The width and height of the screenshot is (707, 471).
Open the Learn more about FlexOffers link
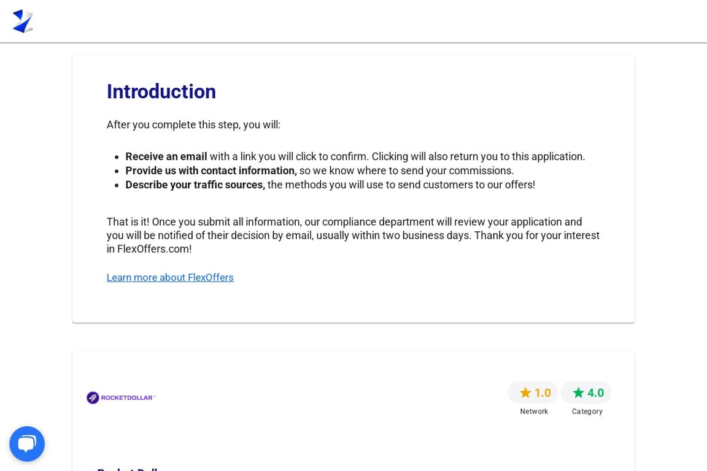[x=170, y=277]
